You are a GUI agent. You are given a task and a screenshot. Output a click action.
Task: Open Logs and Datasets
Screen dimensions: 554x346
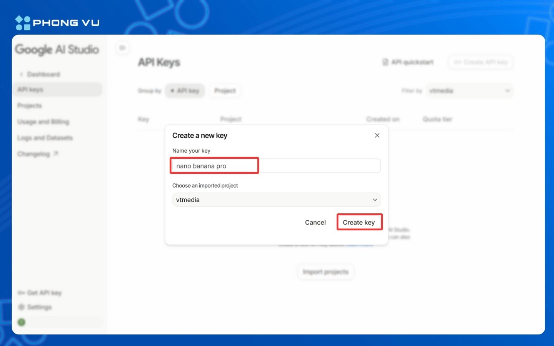point(45,138)
